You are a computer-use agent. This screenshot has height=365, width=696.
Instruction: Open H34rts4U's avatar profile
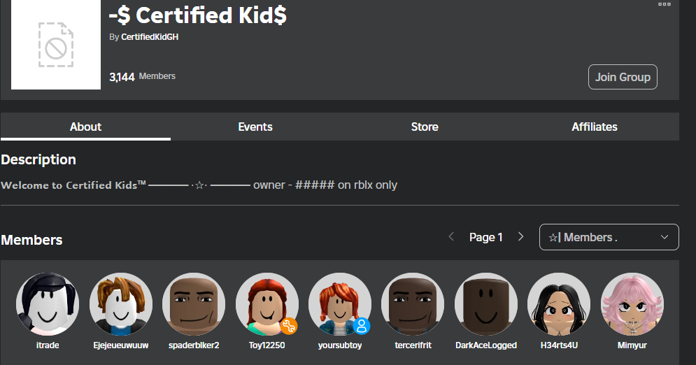[x=558, y=304]
